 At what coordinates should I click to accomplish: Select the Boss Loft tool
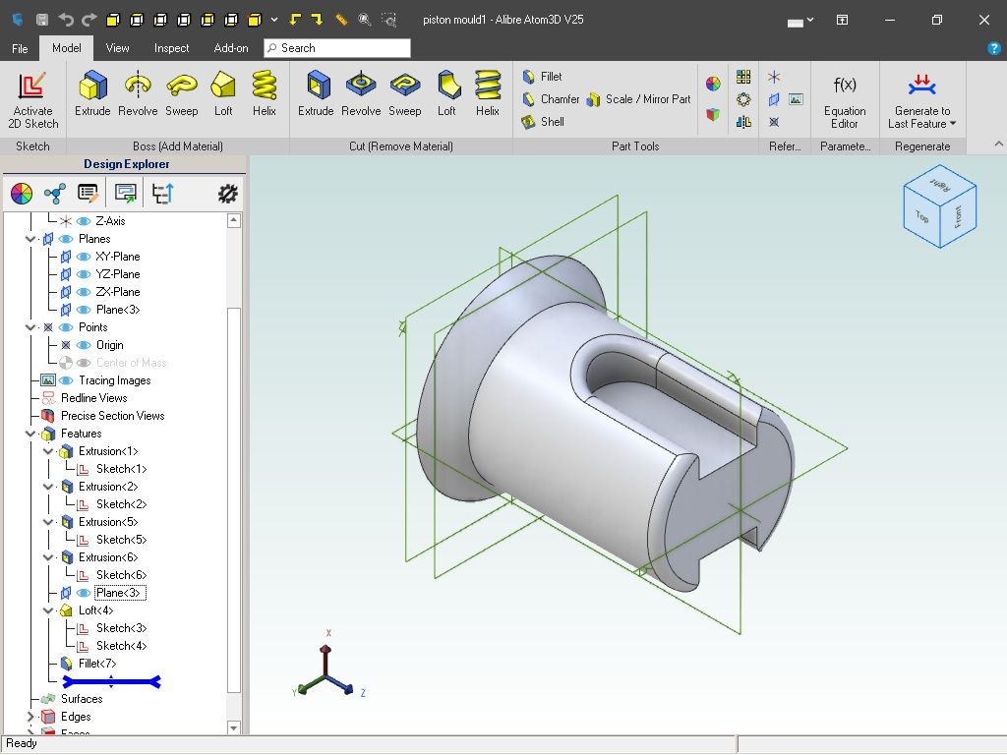click(x=223, y=93)
